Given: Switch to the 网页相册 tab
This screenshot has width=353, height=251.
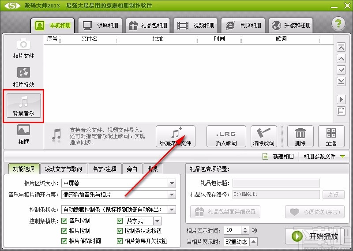Looking at the screenshot, I should point(244,26).
